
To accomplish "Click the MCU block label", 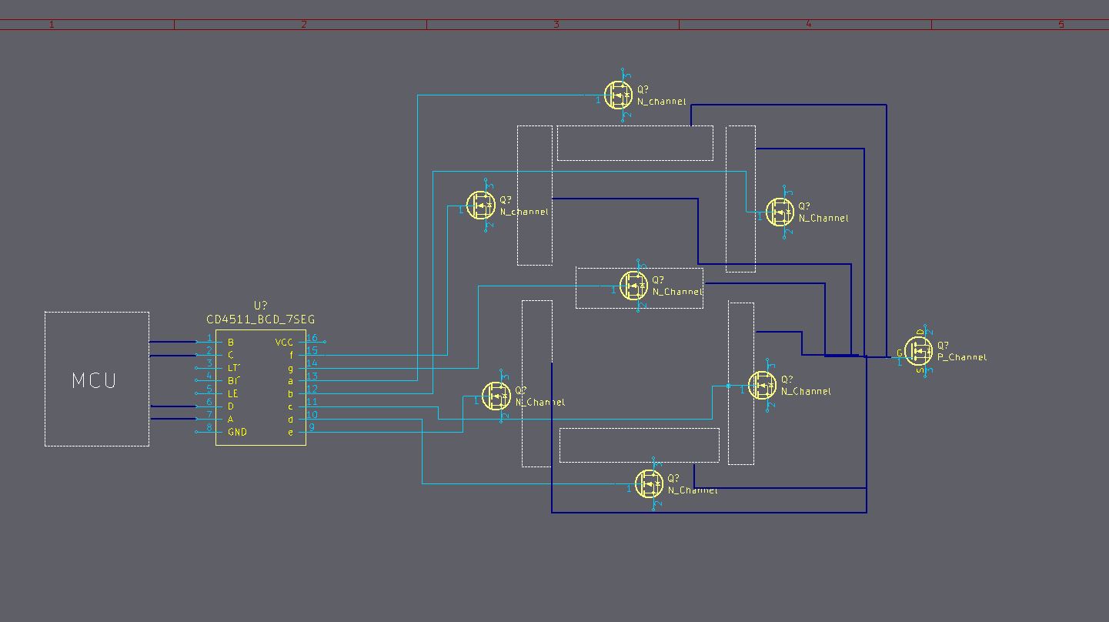I will click(94, 380).
